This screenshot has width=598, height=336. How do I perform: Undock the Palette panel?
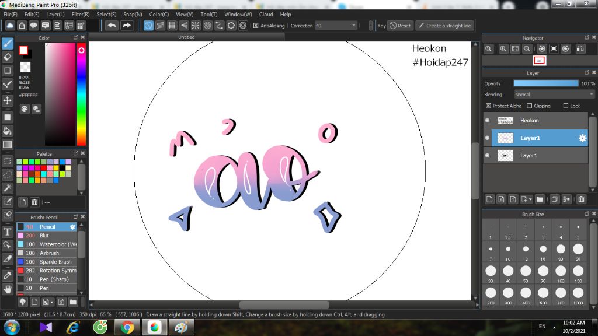pos(75,153)
